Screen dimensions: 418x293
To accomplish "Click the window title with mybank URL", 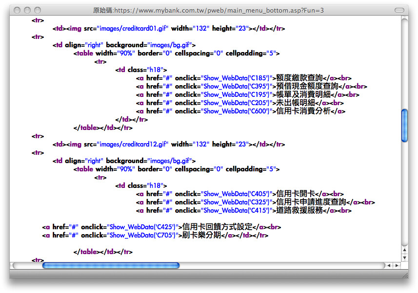I will 208,10.
